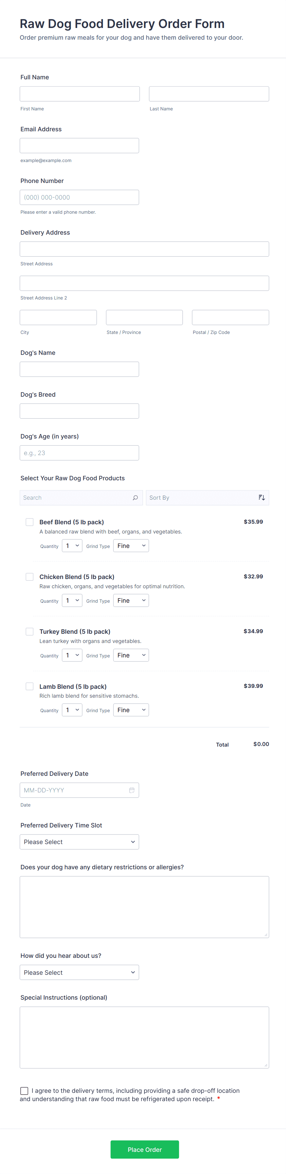The image size is (286, 1174).
Task: Open Preferred Delivery Time Slot dropdown
Action: 79,842
